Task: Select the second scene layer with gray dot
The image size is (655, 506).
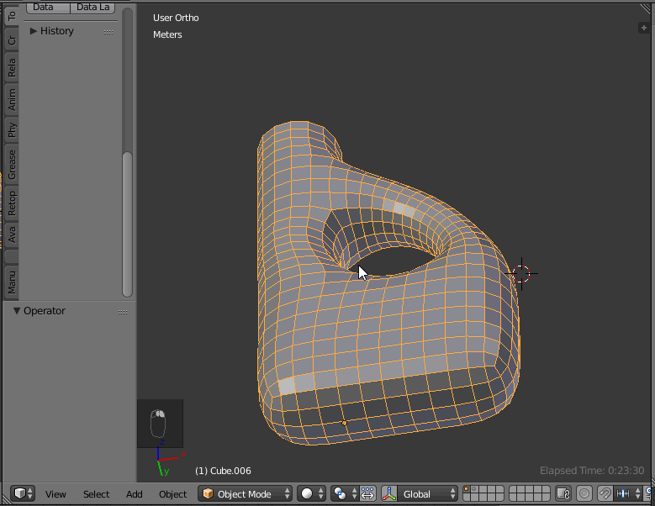Action: 475,490
